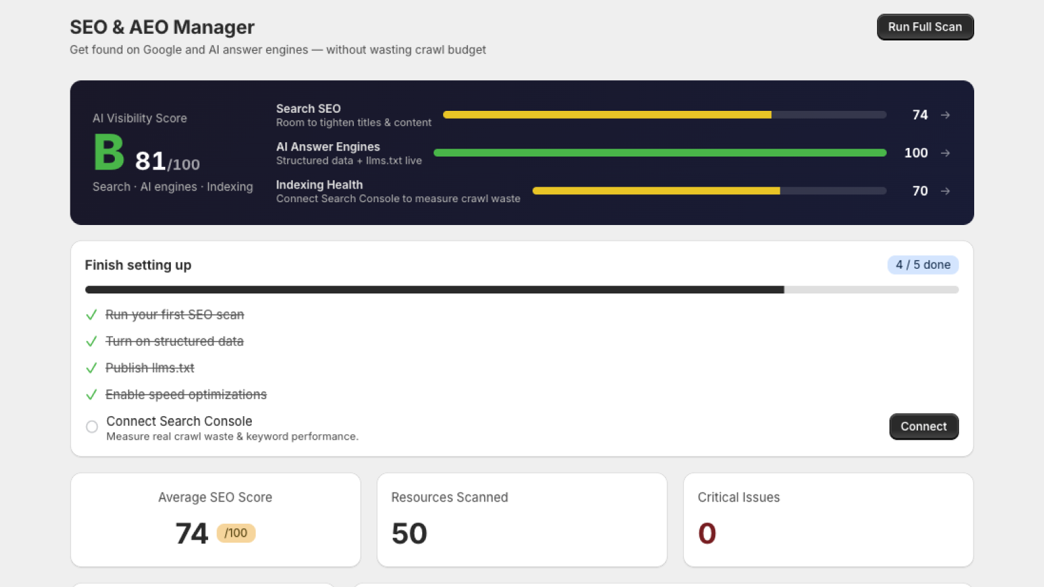Open the Indexing Health row label
The image size is (1044, 587).
pos(320,185)
